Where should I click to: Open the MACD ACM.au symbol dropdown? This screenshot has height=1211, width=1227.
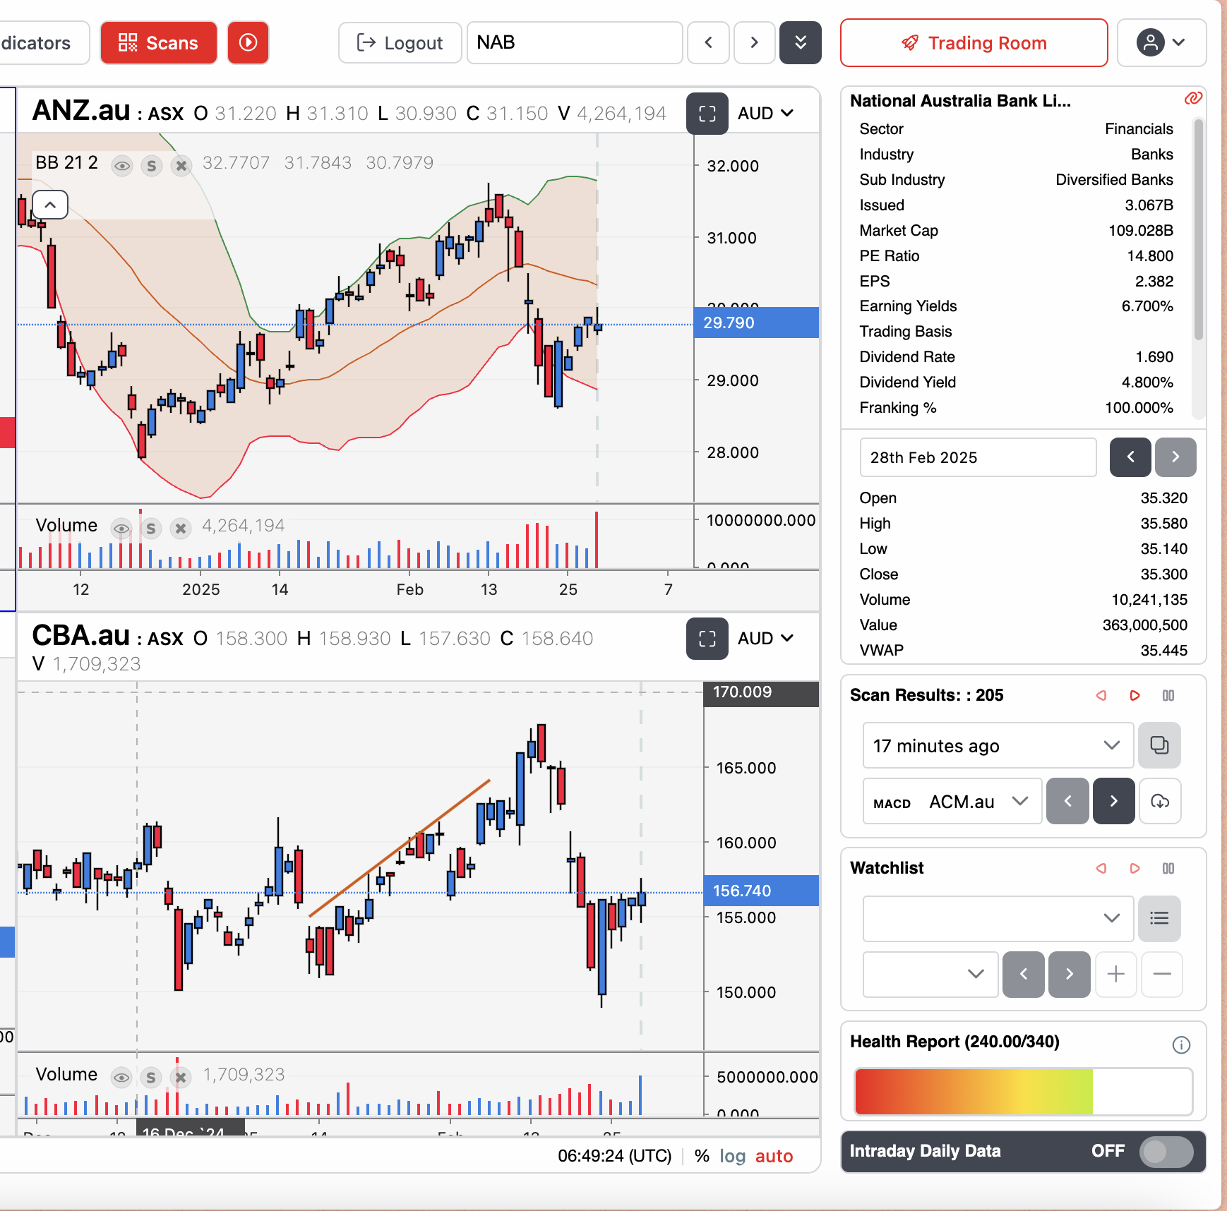(x=1021, y=801)
